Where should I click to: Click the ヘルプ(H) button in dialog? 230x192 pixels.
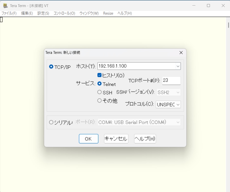(145, 139)
